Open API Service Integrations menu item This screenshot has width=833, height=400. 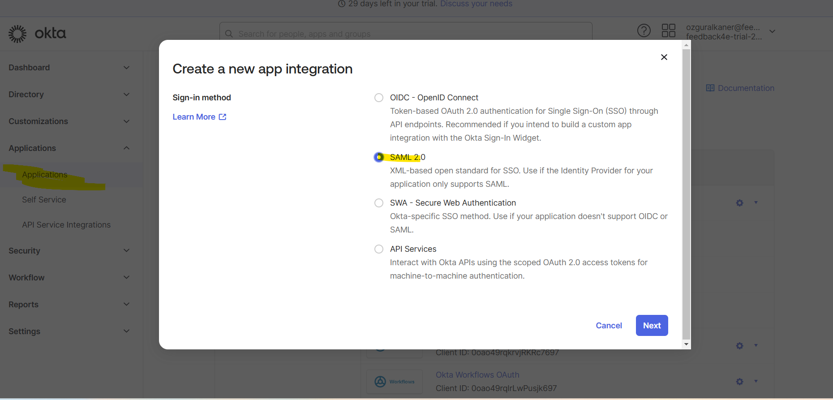pos(66,225)
